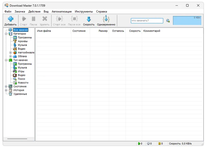Click the 'что закачать?' search field
This screenshot has width=206, height=148.
147,21
